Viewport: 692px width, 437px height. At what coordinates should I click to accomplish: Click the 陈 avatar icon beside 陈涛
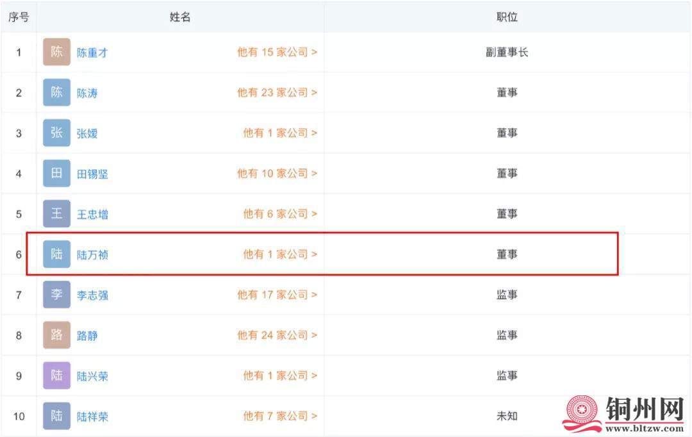click(x=56, y=92)
